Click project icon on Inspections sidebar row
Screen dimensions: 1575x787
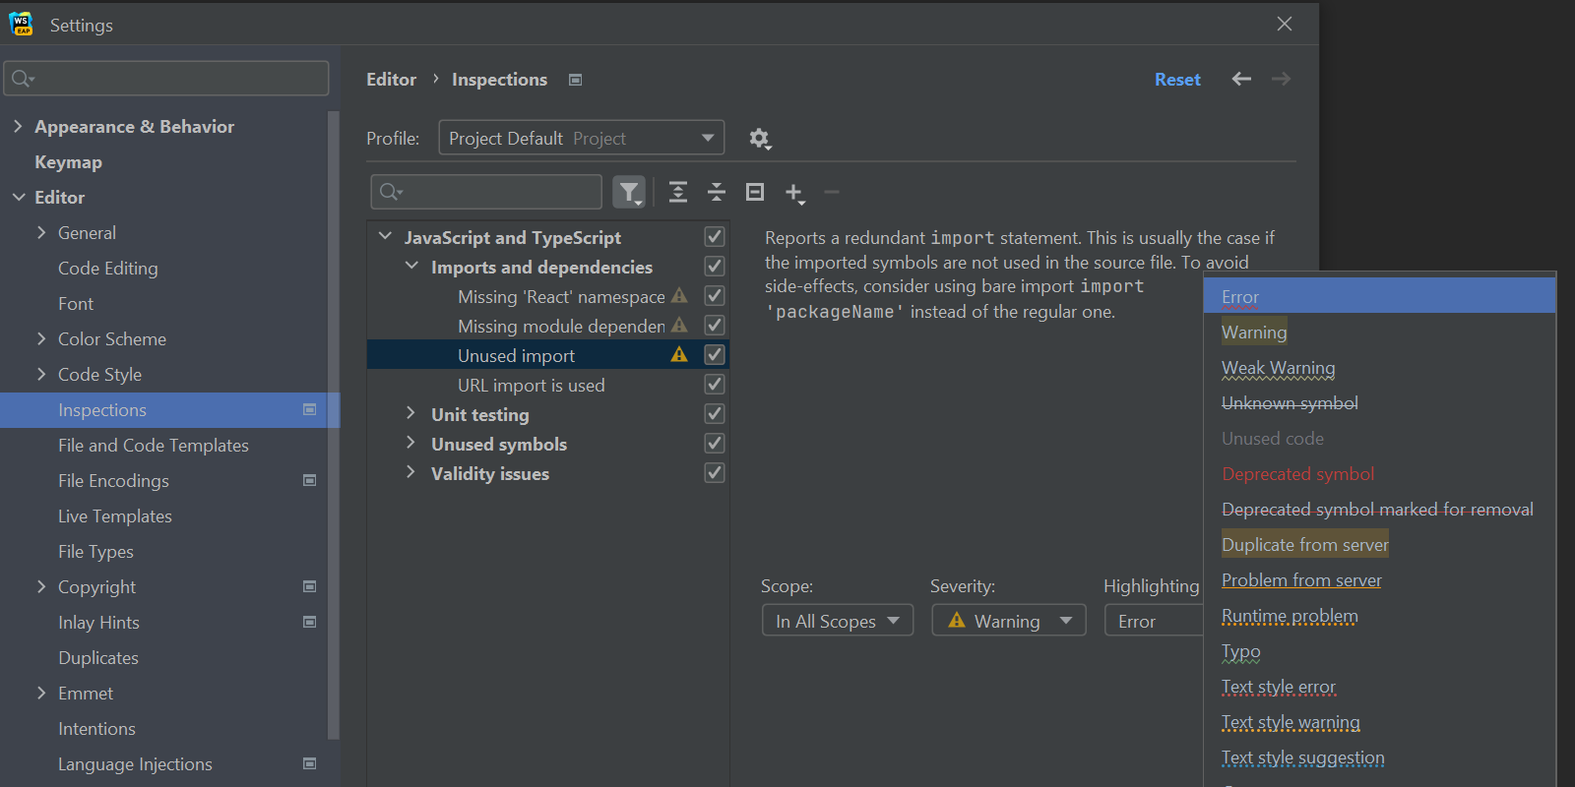coord(310,409)
